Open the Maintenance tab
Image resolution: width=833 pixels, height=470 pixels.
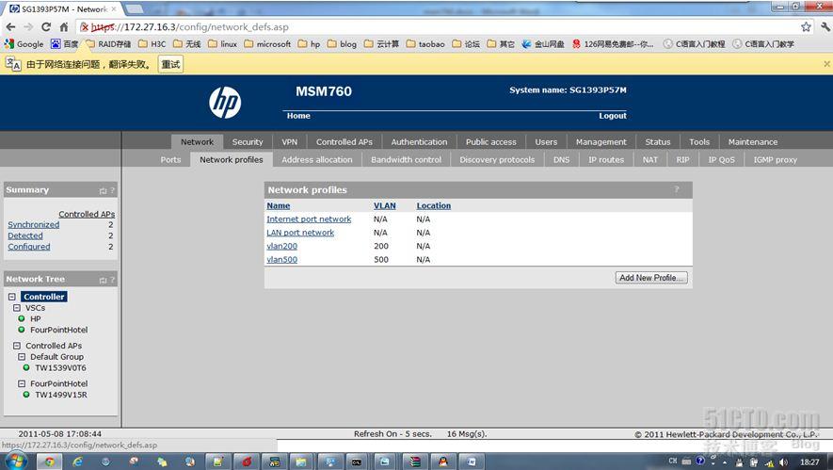coord(753,142)
